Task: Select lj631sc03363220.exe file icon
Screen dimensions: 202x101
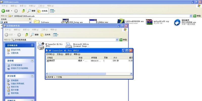Action: click(x=121, y=21)
